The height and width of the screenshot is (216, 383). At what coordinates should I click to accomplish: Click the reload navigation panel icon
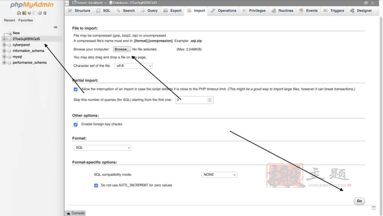coord(45,13)
